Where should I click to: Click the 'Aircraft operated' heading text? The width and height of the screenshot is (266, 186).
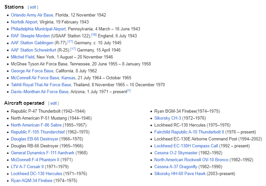(24, 103)
